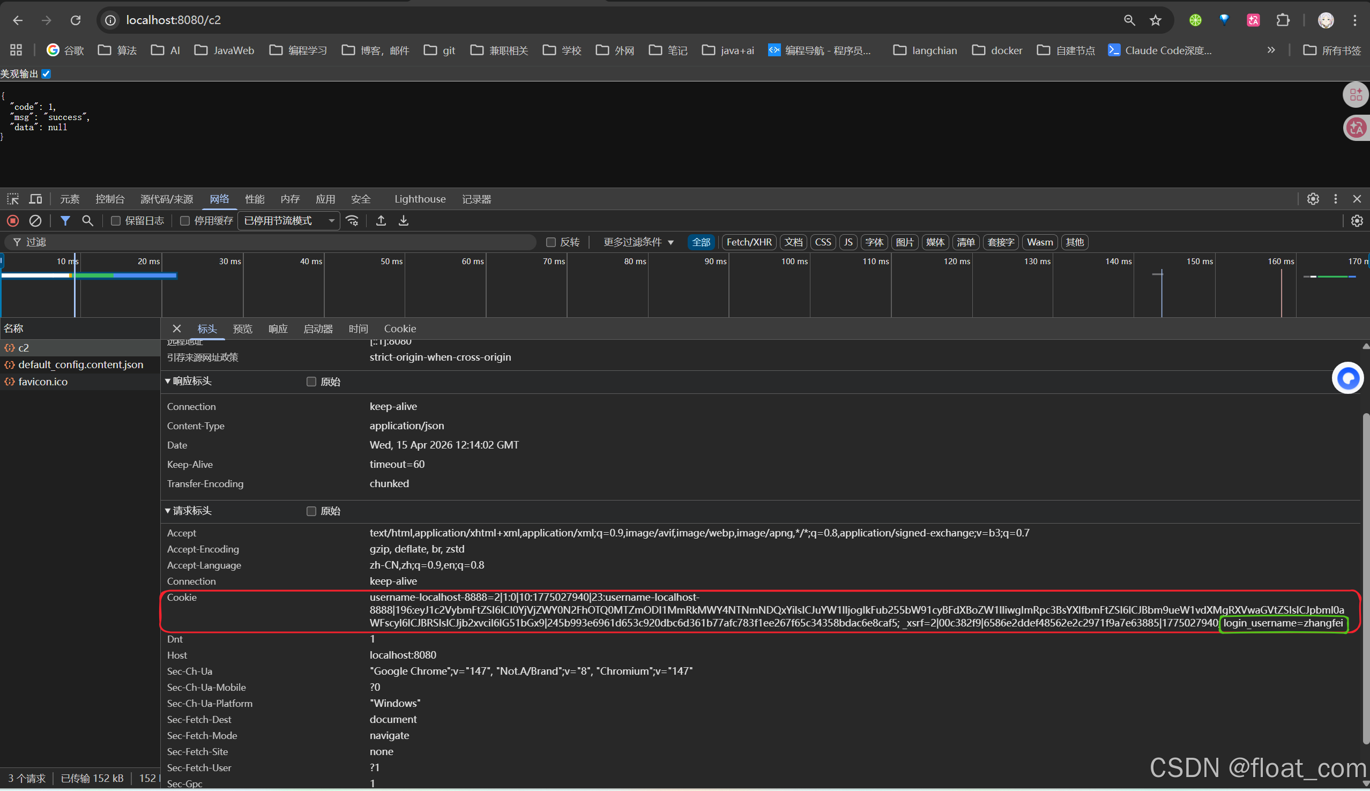Toggle the network filter funnel icon

click(x=65, y=221)
